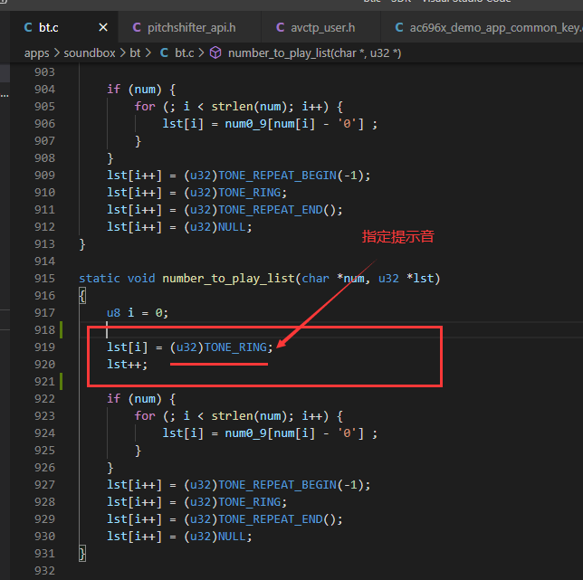Click 'u8' type on line 917
Screen dimensions: 583x580
click(x=114, y=313)
